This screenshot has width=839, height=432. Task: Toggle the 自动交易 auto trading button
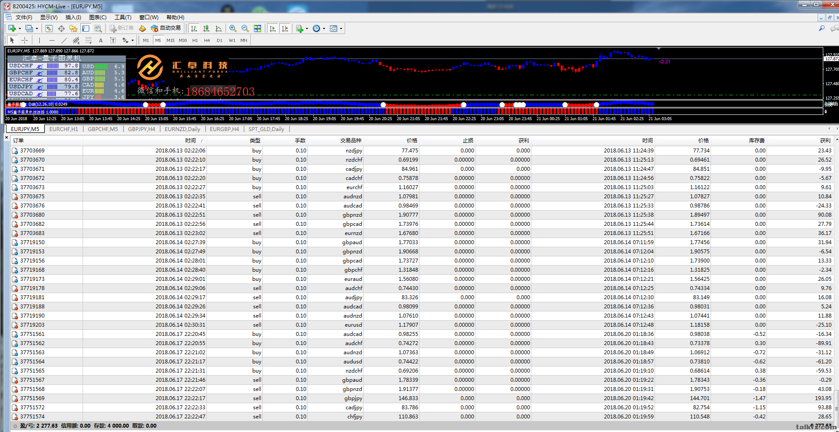pos(166,28)
